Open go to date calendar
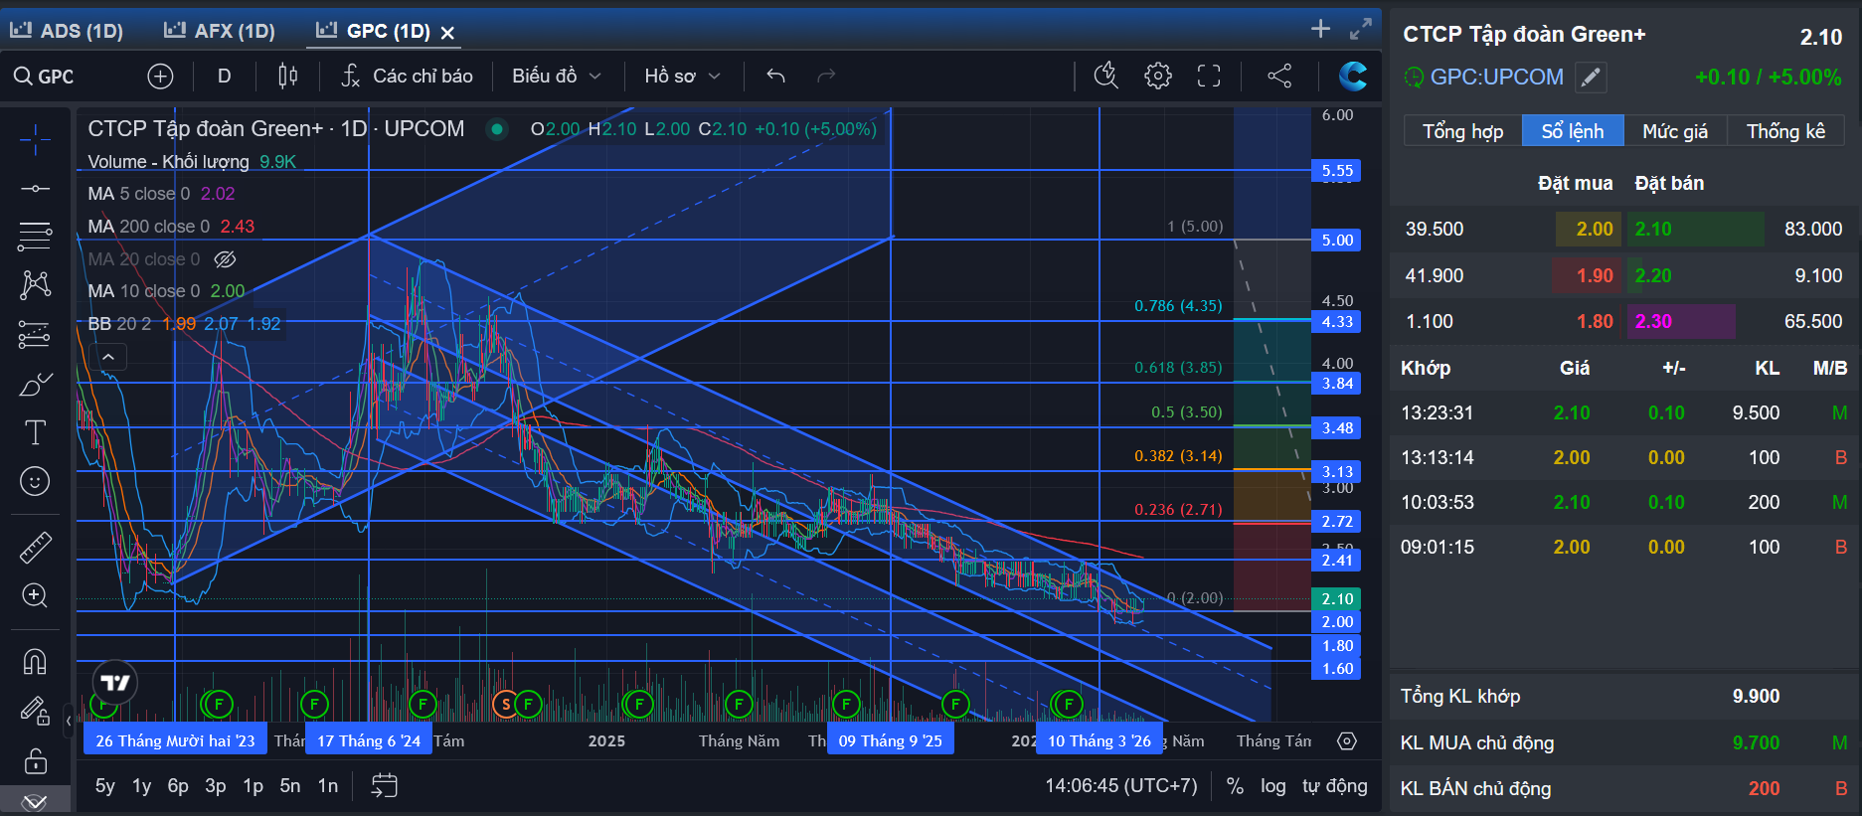The width and height of the screenshot is (1862, 816). coord(384,786)
